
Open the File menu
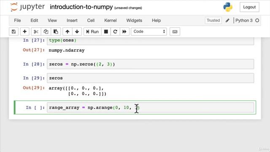[x=17, y=20]
